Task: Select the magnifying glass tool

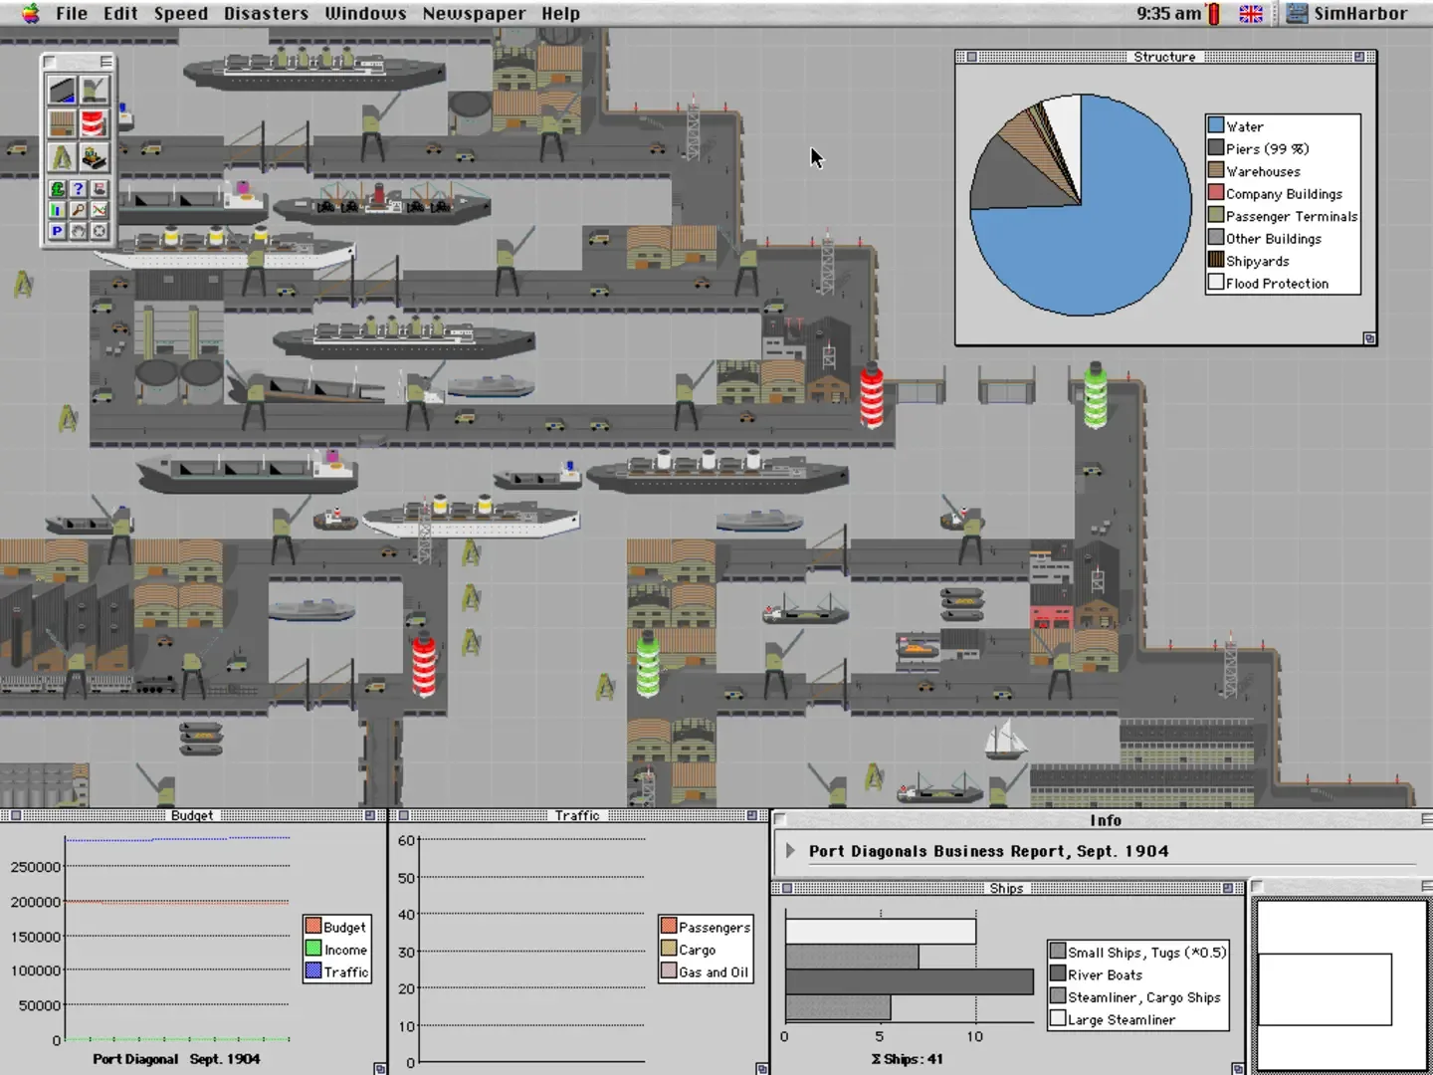Action: click(78, 210)
